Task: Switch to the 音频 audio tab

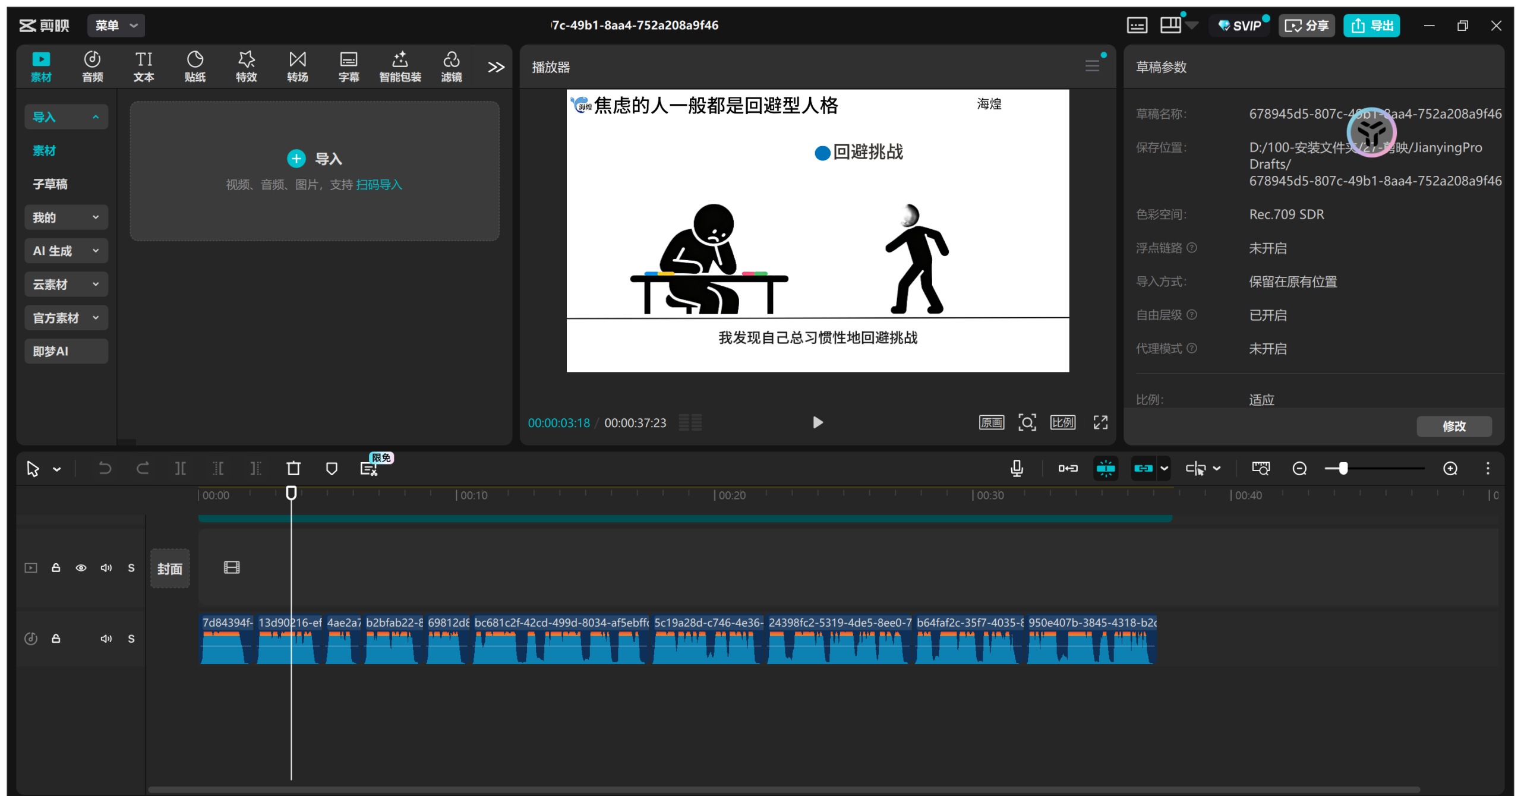Action: click(x=92, y=67)
